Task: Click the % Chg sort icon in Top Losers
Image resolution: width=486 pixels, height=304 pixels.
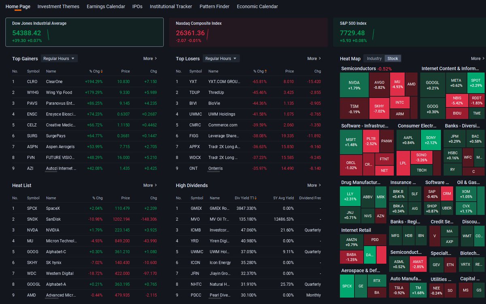Action: [x=266, y=71]
